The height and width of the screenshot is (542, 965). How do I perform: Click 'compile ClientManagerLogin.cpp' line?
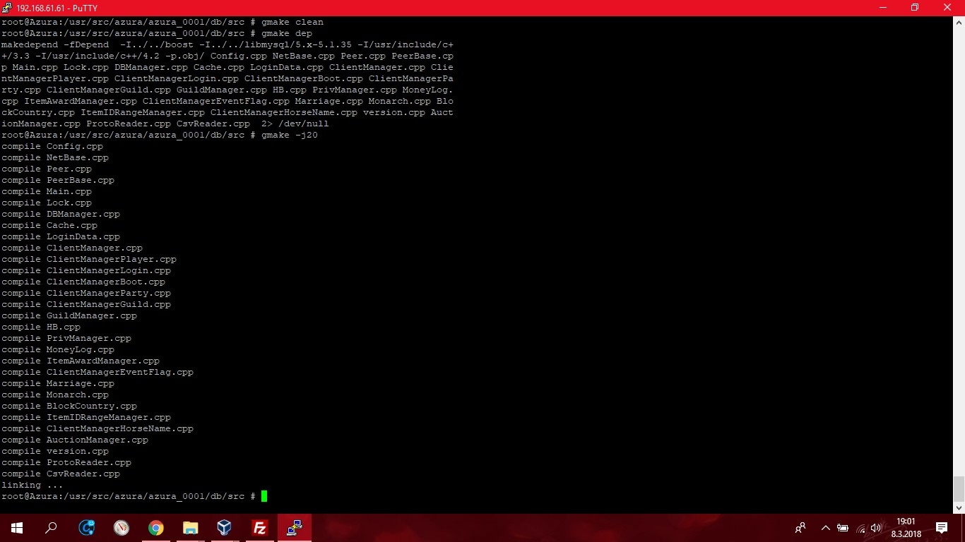tap(86, 270)
